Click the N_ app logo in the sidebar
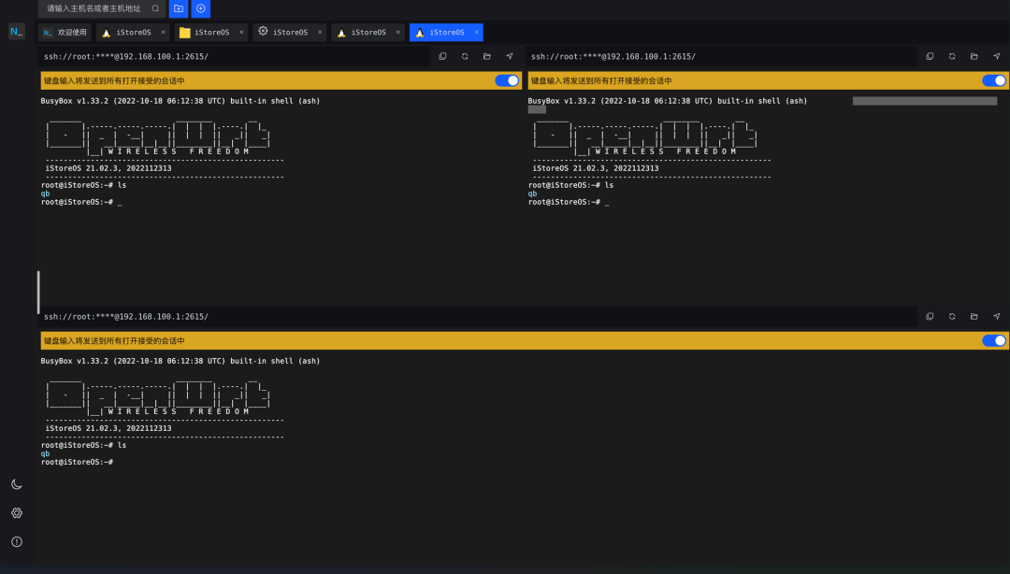 pyautogui.click(x=17, y=31)
